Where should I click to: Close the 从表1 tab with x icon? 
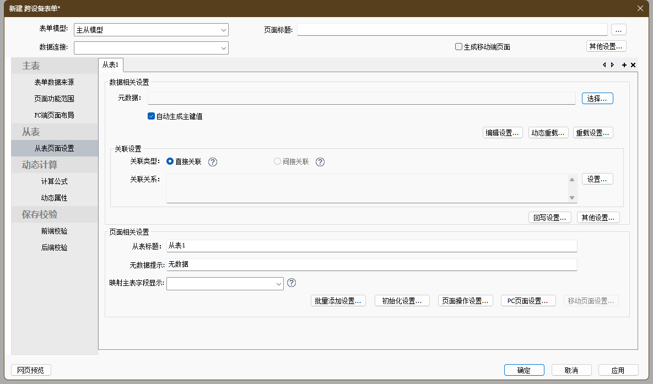coord(633,65)
